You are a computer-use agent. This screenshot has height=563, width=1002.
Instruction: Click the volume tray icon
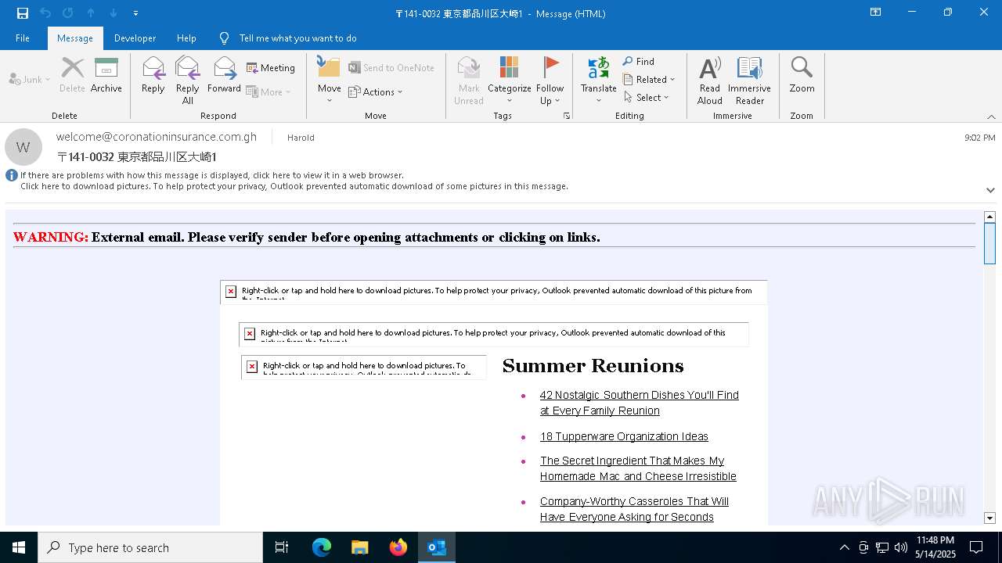click(900, 547)
